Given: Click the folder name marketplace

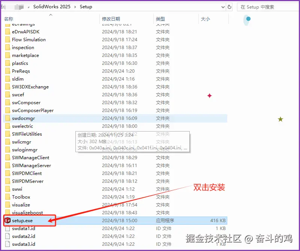Looking at the screenshot, I should [x=25, y=55].
